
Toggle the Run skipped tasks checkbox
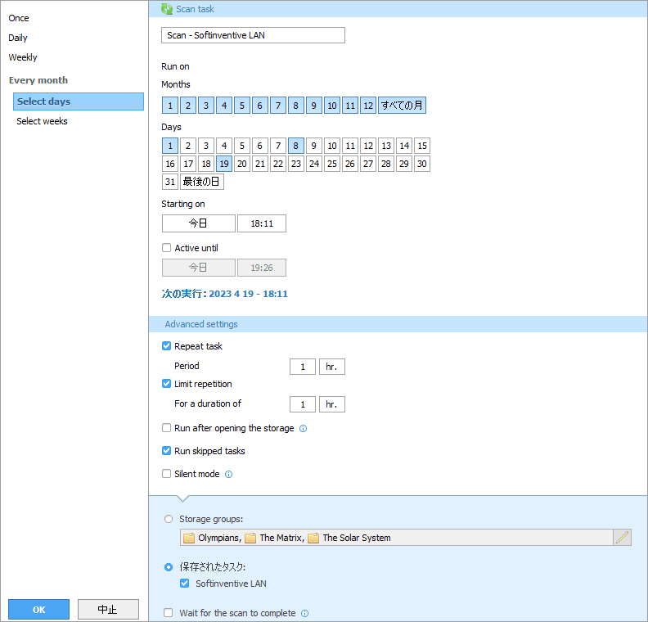pyautogui.click(x=167, y=451)
